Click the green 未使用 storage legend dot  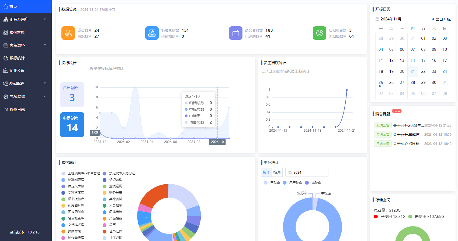pos(410,217)
